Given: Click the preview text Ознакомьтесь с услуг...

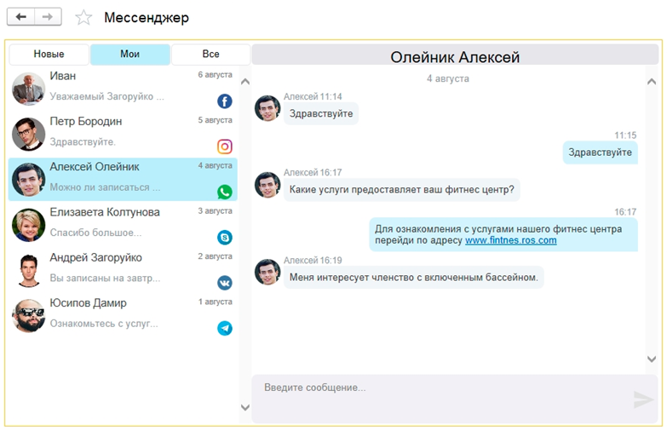Looking at the screenshot, I should pos(104,324).
